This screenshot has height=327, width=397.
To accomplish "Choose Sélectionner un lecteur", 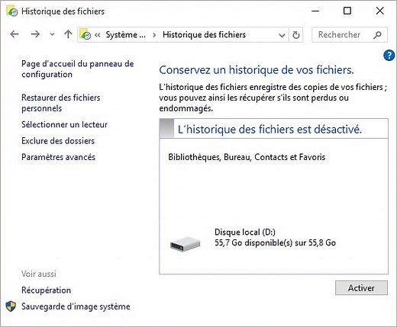I will pyautogui.click(x=64, y=124).
